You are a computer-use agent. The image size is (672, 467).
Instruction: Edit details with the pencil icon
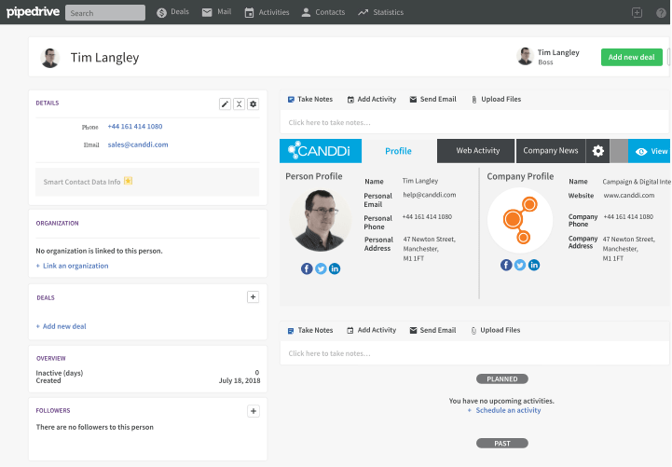click(225, 104)
